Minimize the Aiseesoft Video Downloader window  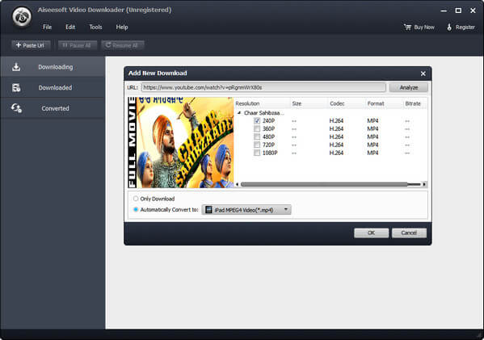click(x=444, y=10)
